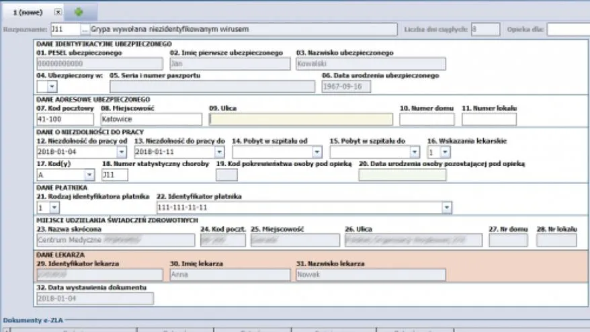The width and height of the screenshot is (590, 332).
Task: Open Rodzaj identyfikatora płatnika dropdown
Action: (54, 208)
